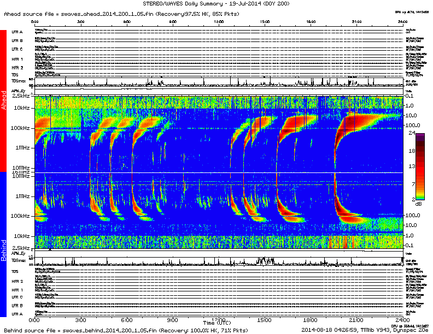This screenshot has height=334, width=433.
Task: Click the 7 dB value on the color bar
Action: tap(413, 184)
